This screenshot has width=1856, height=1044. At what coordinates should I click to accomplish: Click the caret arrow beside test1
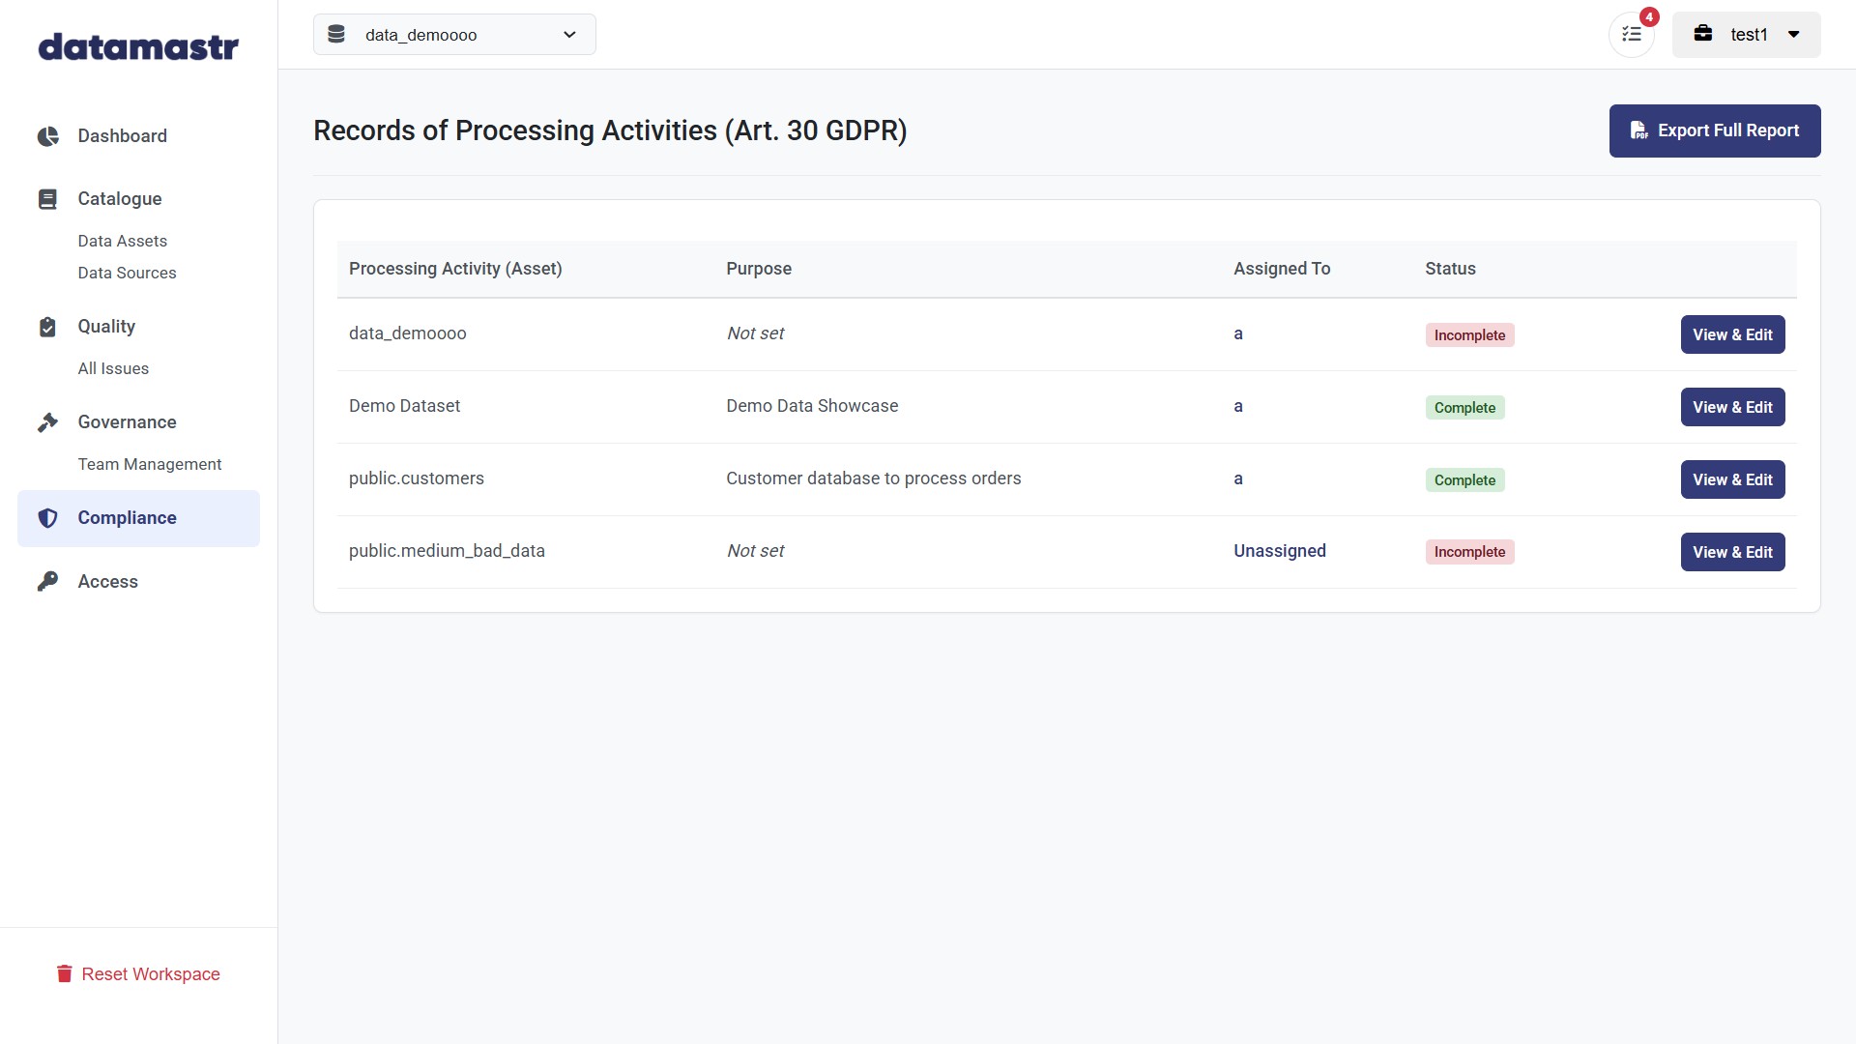coord(1794,35)
